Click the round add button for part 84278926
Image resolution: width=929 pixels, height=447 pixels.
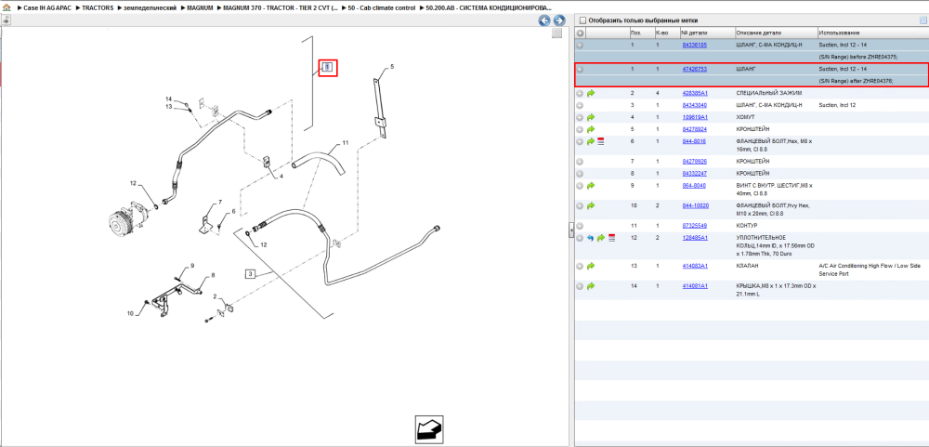580,162
